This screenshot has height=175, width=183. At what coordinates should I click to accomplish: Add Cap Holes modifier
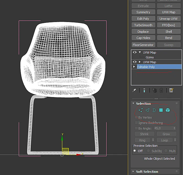(143, 38)
